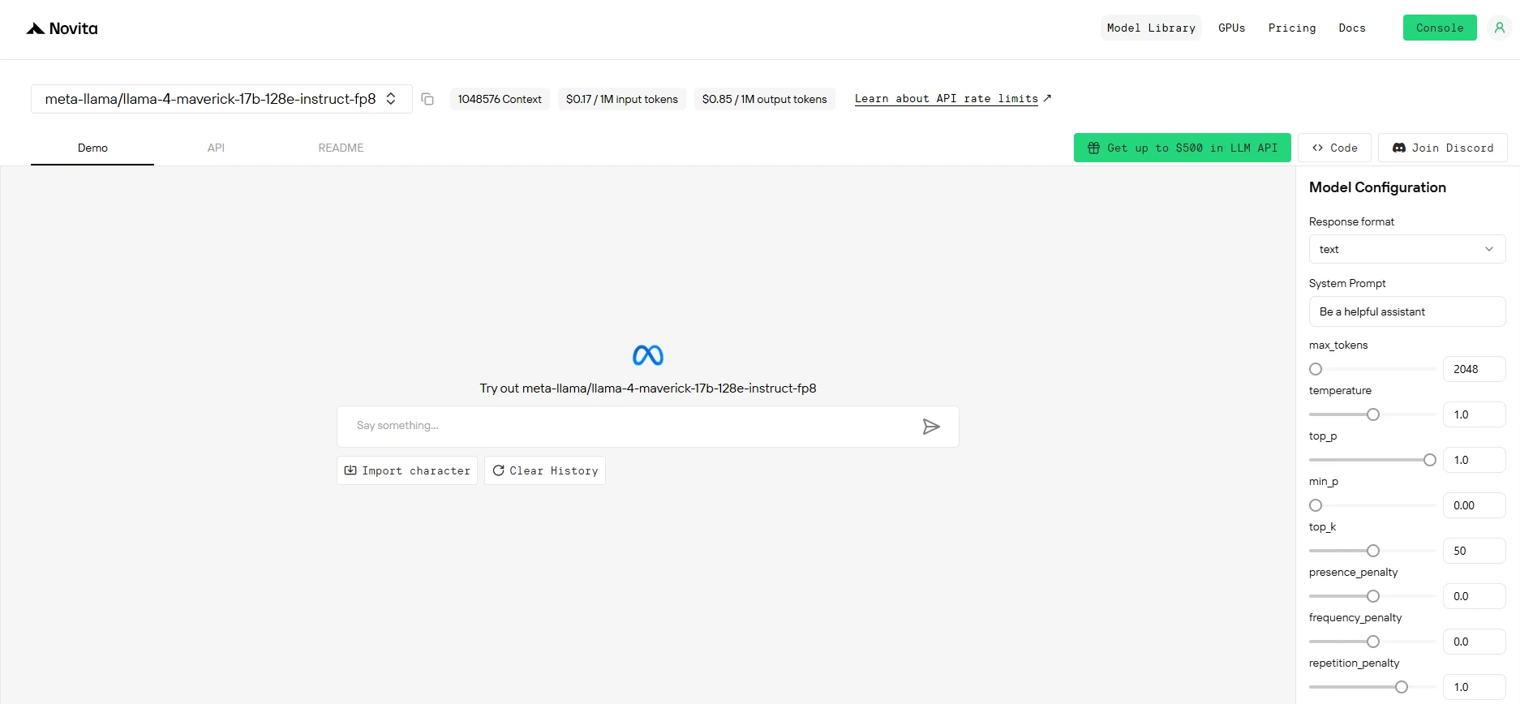Edit the System Prompt field

(1407, 311)
